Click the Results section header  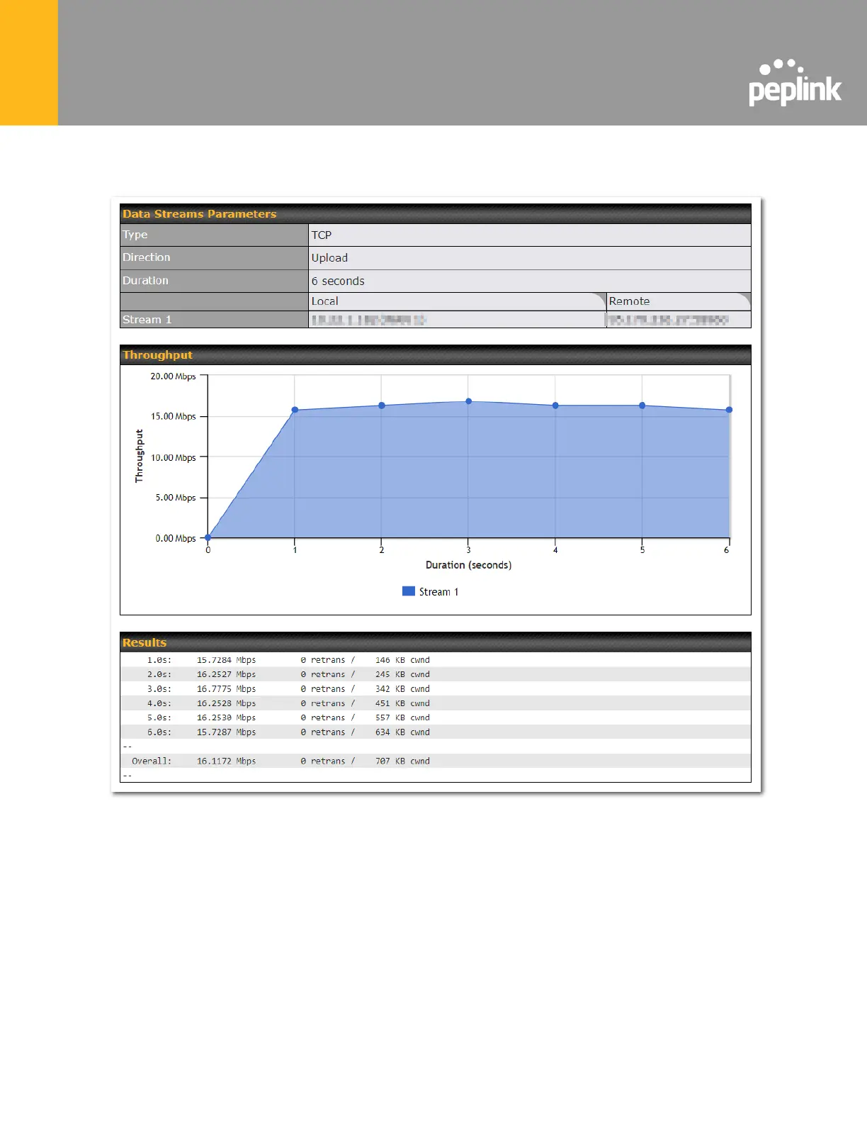pyautogui.click(x=436, y=642)
